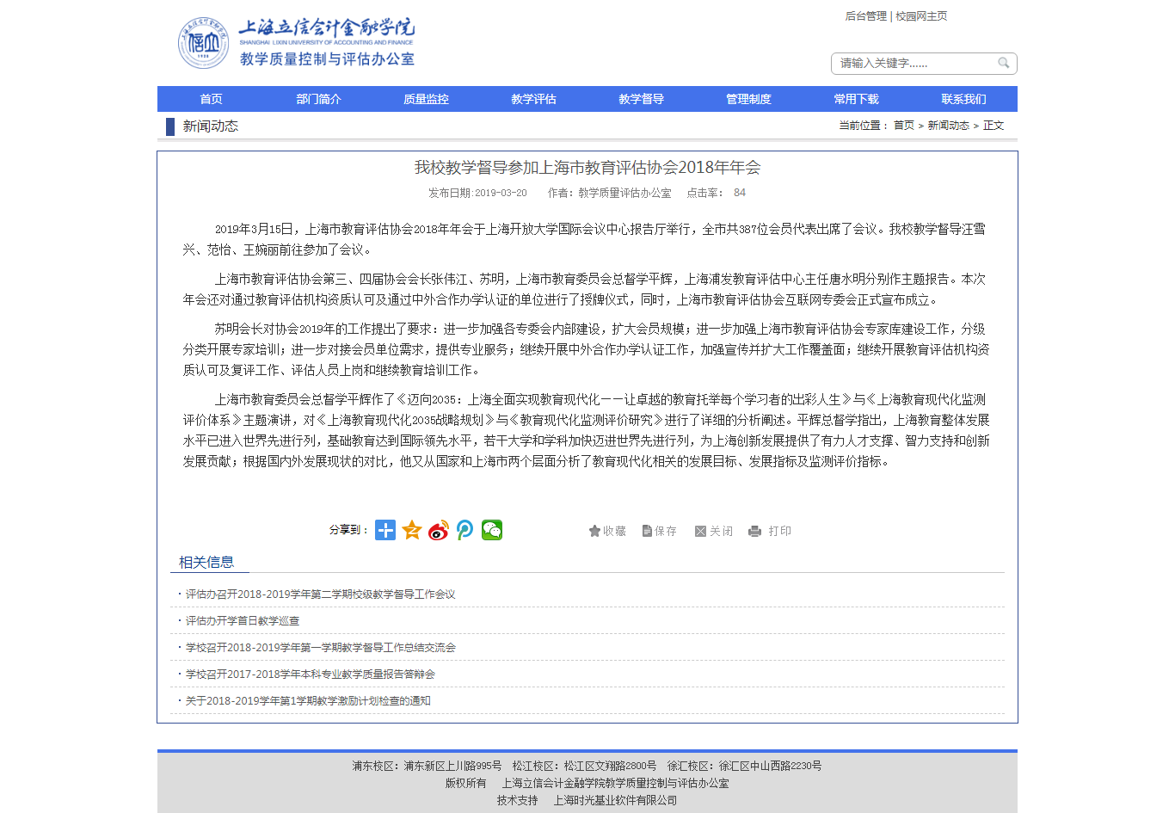Open the 部门简介 navigation item

coord(319,99)
